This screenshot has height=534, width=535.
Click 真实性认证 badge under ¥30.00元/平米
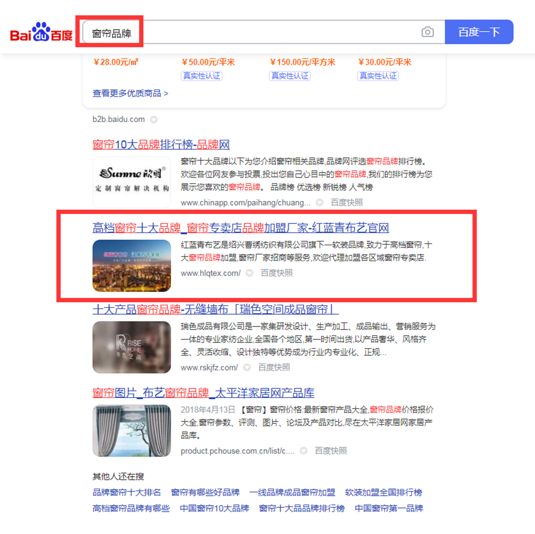(378, 76)
